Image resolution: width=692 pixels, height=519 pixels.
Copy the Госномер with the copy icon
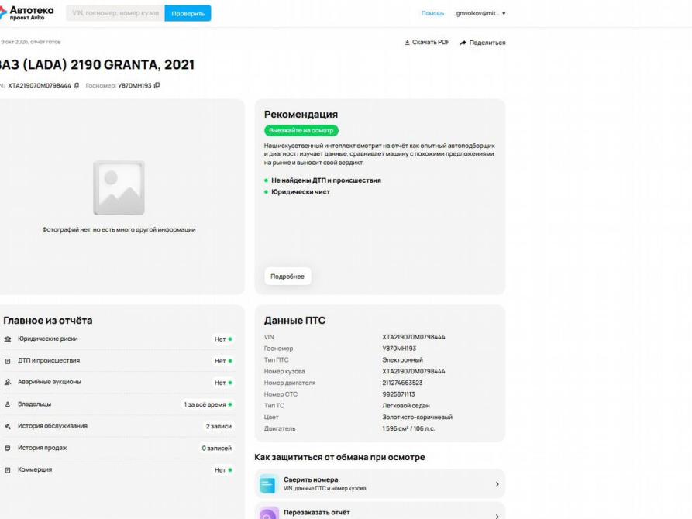coord(157,86)
